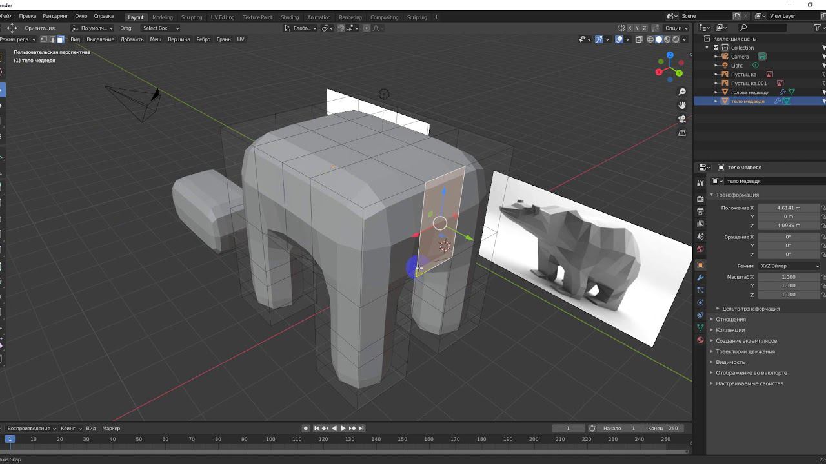Select wireframe viewport shading icon
This screenshot has height=464, width=826.
pos(649,39)
